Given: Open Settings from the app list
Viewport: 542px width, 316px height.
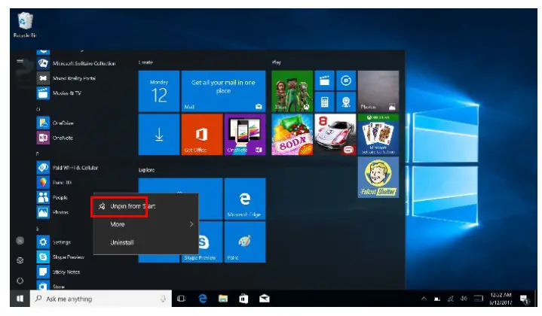Looking at the screenshot, I should [x=54, y=242].
